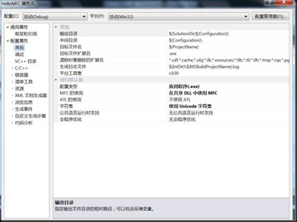Viewport: 297px width, 222px height.
Task: Click the 使用 Unicode 字符集 value
Action: pyautogui.click(x=190, y=106)
